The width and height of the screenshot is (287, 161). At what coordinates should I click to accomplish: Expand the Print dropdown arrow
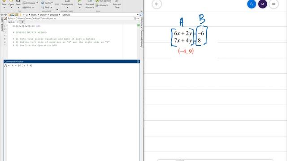33,7
